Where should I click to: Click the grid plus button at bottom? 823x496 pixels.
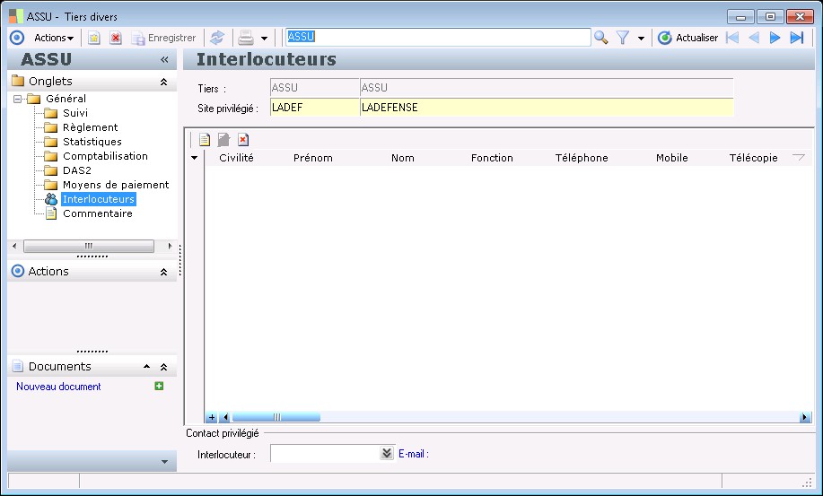tap(211, 417)
